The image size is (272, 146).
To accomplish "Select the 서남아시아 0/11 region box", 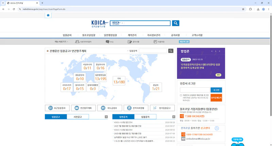I will click(x=87, y=67).
